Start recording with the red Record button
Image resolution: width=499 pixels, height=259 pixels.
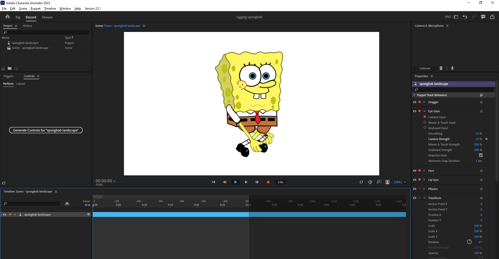click(268, 182)
